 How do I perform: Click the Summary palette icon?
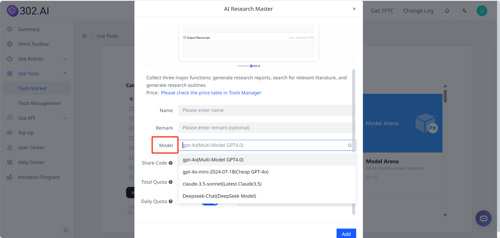(x=10, y=29)
